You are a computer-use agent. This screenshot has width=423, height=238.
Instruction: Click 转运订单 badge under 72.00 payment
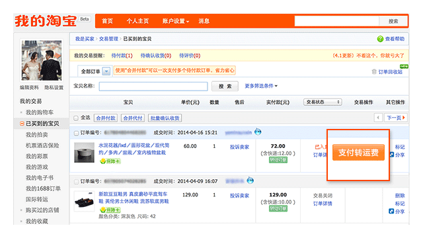tap(278, 160)
